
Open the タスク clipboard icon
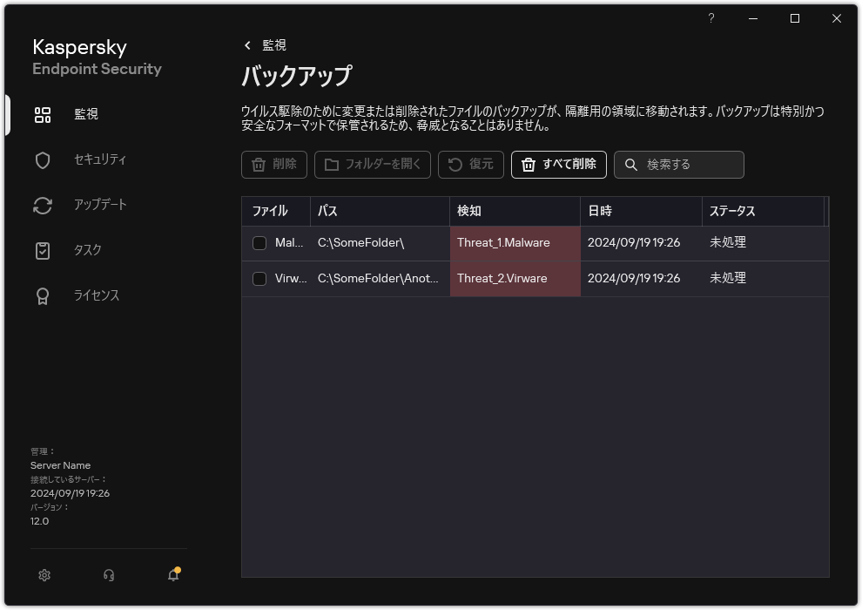point(42,250)
